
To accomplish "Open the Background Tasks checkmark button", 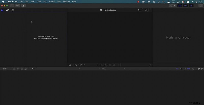I will coord(23,6).
